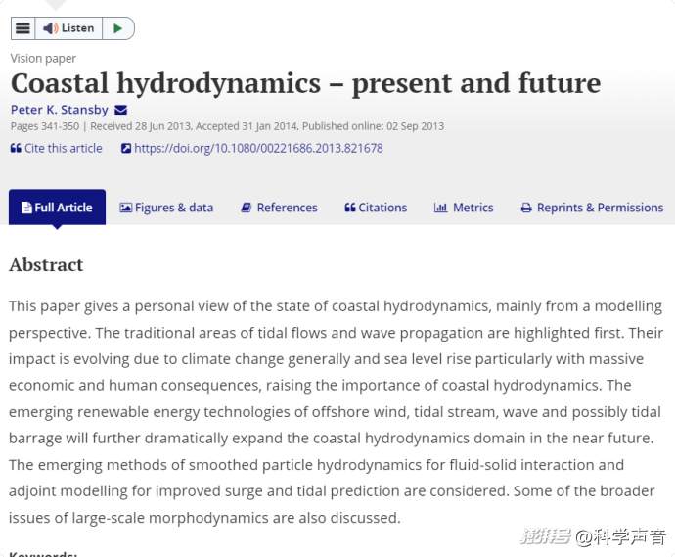This screenshot has height=557, width=675.
Task: Follow the doi.org article URL link
Action: coord(258,149)
